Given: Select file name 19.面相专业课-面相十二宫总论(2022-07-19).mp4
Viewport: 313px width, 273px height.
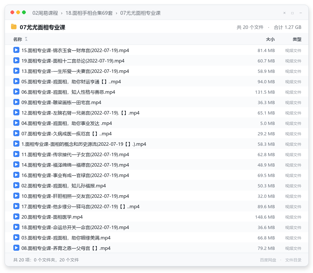Looking at the screenshot, I should (73, 61).
